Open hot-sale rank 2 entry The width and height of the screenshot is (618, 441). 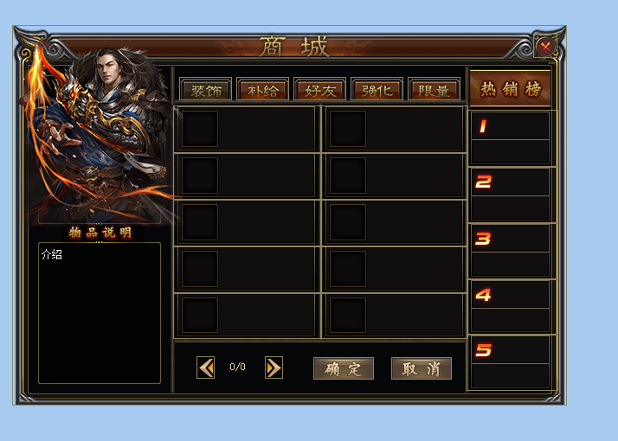click(x=510, y=194)
